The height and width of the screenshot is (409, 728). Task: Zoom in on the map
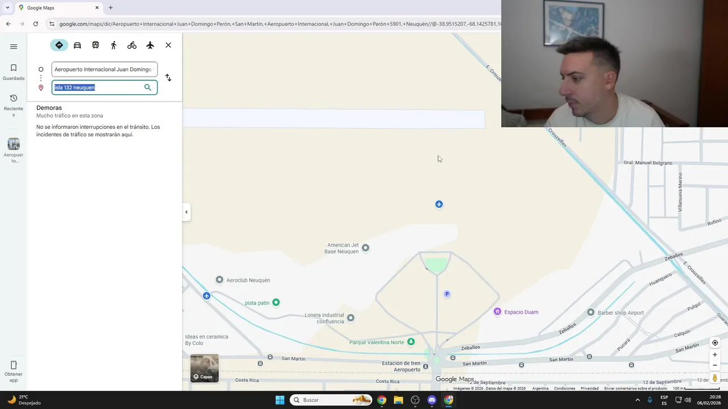pyautogui.click(x=715, y=355)
